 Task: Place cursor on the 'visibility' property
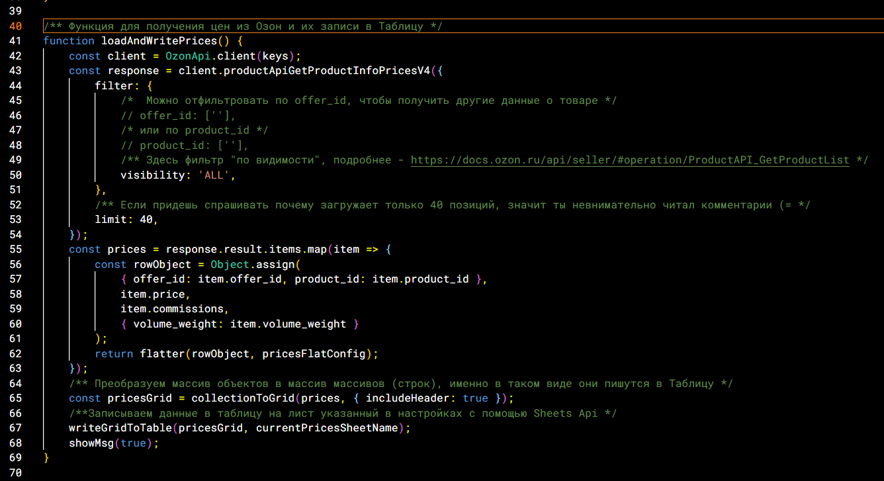pyautogui.click(x=153, y=175)
